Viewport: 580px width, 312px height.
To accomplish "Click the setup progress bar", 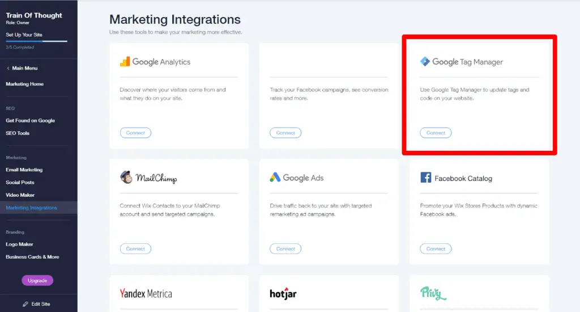I will [37, 41].
